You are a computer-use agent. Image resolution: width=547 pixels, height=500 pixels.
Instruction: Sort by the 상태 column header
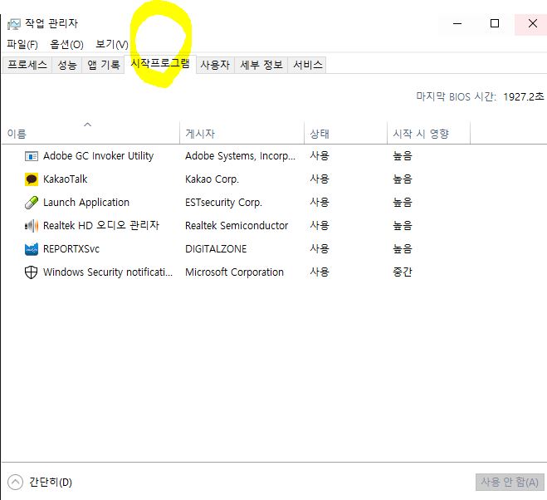tap(345, 133)
